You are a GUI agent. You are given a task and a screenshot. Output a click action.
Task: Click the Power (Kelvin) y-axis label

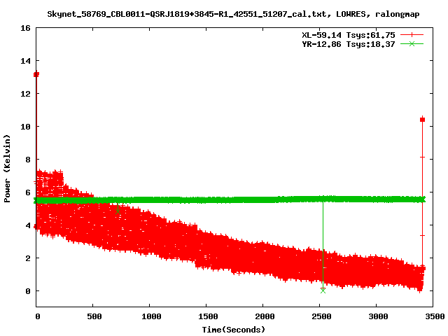(7, 169)
